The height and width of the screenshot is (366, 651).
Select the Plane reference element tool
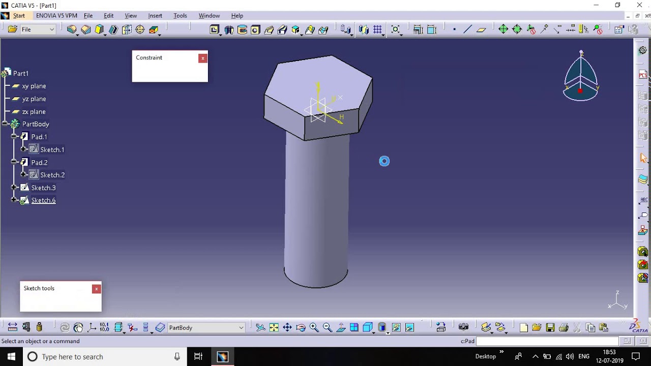point(481,29)
